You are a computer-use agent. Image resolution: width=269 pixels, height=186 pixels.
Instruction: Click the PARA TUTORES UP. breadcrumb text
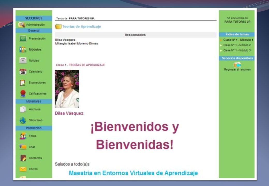click(82, 18)
